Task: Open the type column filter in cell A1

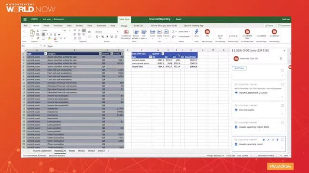Action: 45,53
